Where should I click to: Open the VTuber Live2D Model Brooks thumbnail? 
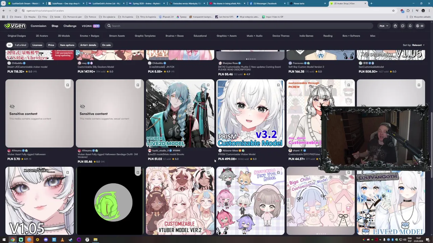click(x=180, y=113)
